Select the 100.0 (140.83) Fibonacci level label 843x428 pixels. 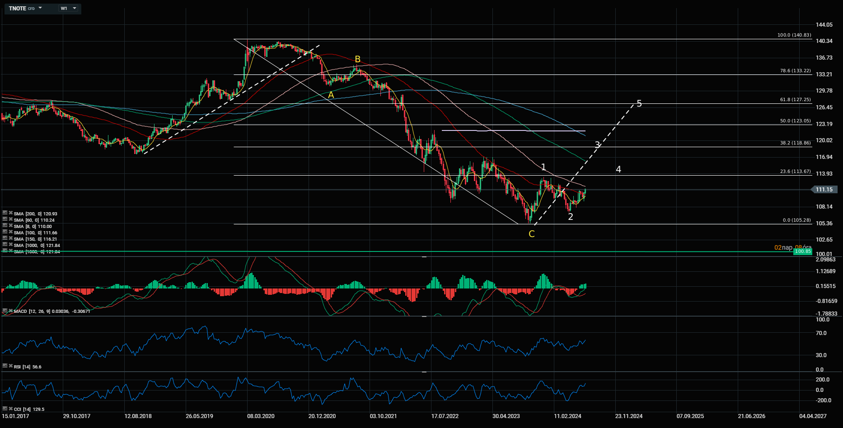coord(794,35)
